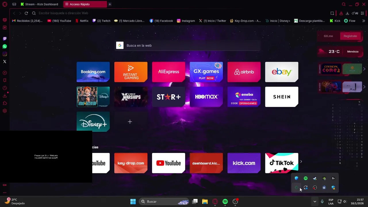Open the eneba speed dial tile
This screenshot has height=207, width=368.
[x=244, y=97]
